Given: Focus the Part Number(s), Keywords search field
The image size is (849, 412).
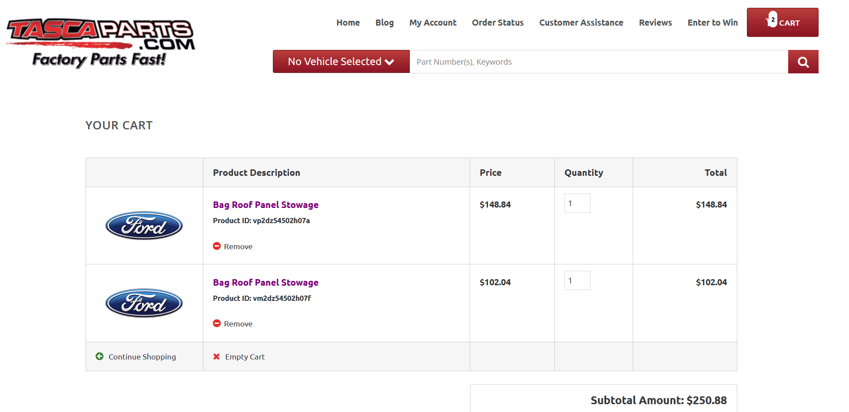Looking at the screenshot, I should (x=599, y=62).
